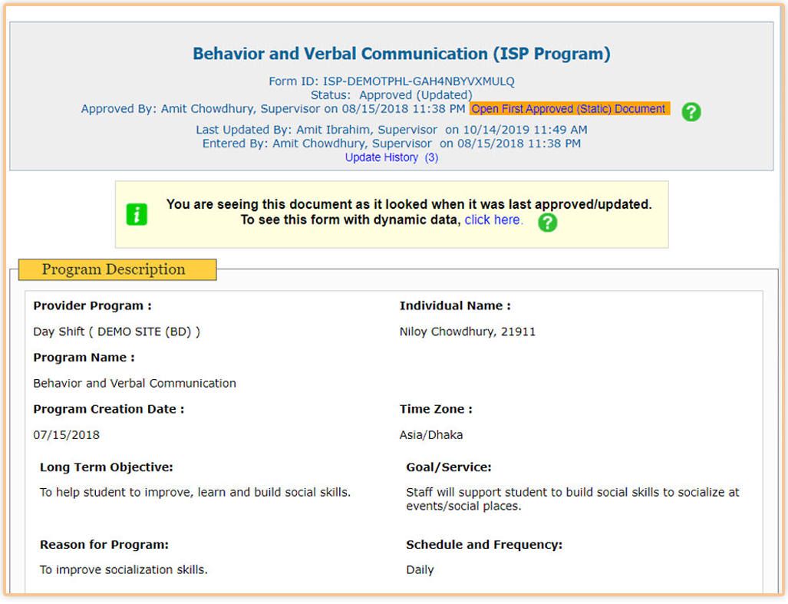Click the Form ID ISP-DEMOTPHL-GAH4NBYVXMULQ text
This screenshot has height=604, width=788.
pos(391,81)
